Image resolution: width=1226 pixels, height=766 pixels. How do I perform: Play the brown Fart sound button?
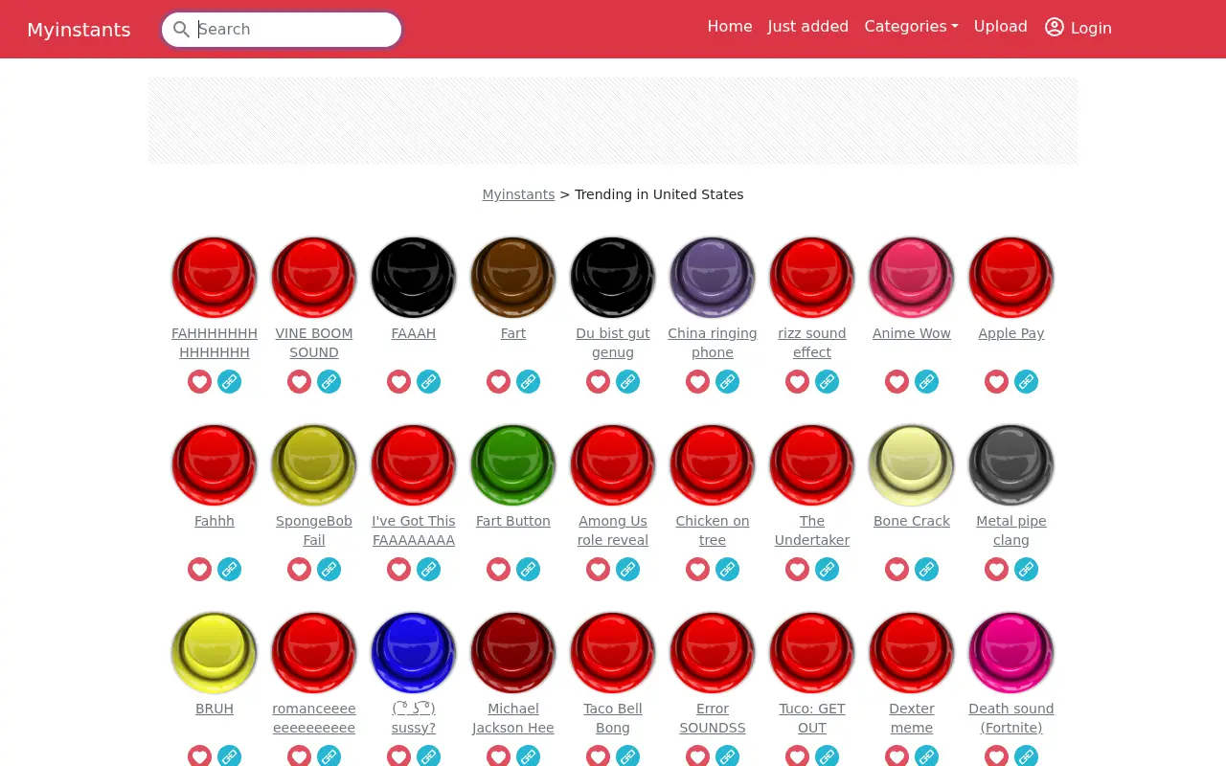click(x=513, y=277)
